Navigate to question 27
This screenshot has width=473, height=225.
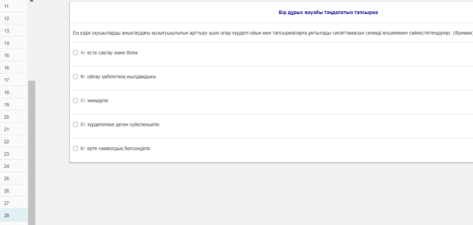pyautogui.click(x=14, y=203)
